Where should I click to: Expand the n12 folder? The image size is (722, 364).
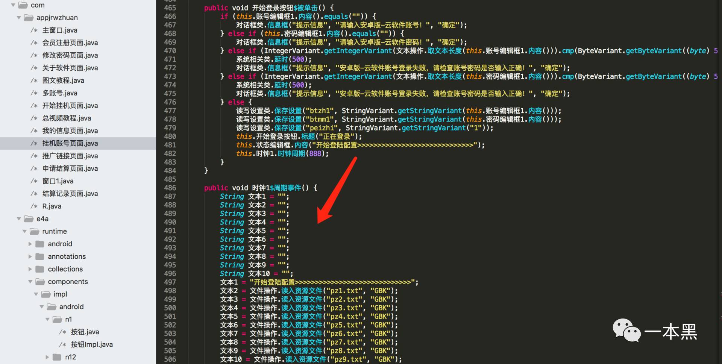tap(47, 357)
